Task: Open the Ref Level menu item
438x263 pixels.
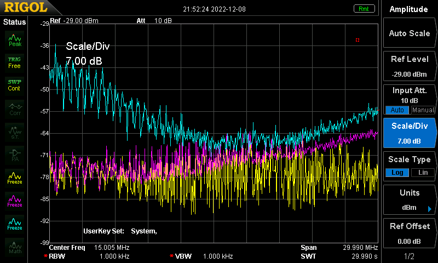Action: 409,66
